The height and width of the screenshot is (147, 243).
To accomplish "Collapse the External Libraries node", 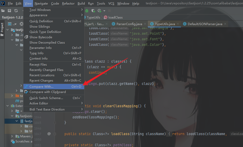I will (8, 106).
